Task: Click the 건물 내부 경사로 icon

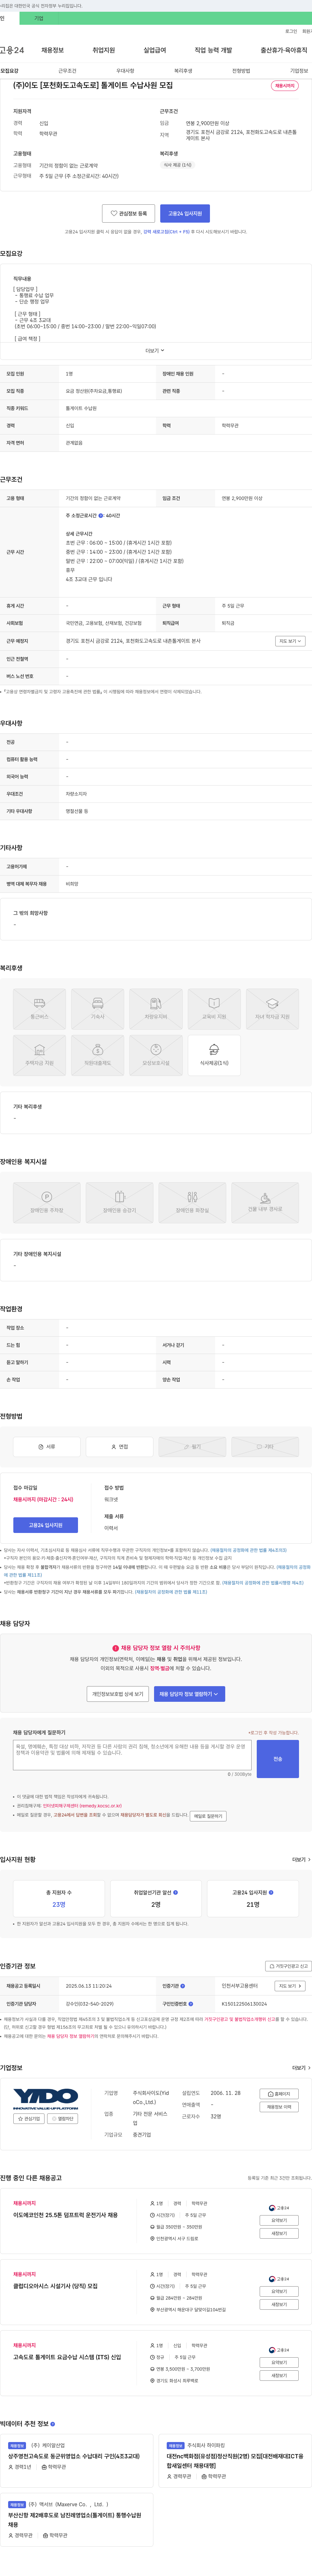Action: (x=265, y=1203)
